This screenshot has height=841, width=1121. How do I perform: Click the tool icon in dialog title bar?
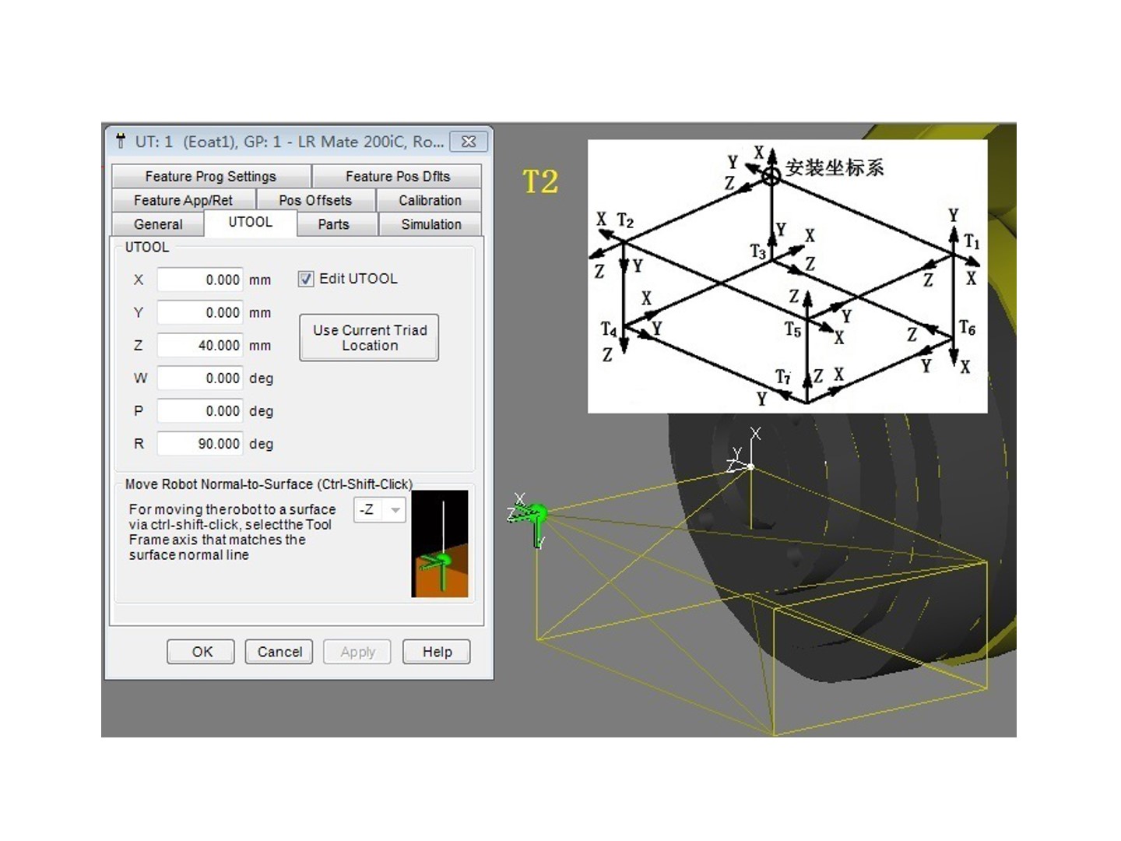[x=121, y=141]
